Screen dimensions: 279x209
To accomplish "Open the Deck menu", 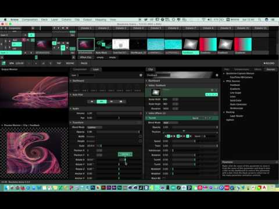I will (44, 20).
